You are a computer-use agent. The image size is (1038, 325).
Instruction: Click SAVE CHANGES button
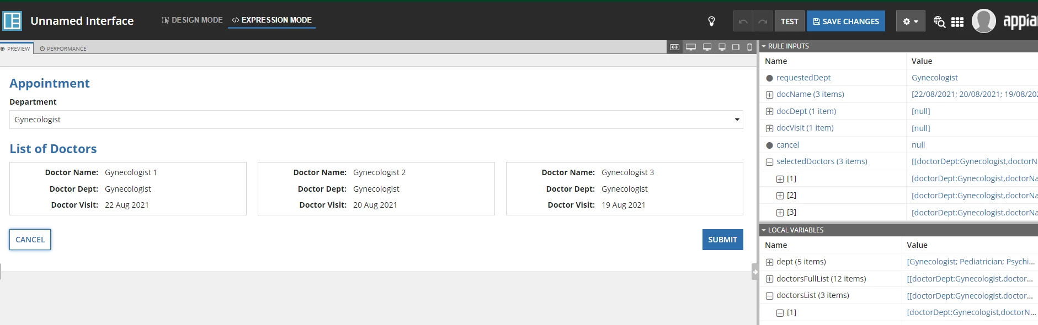coord(846,21)
